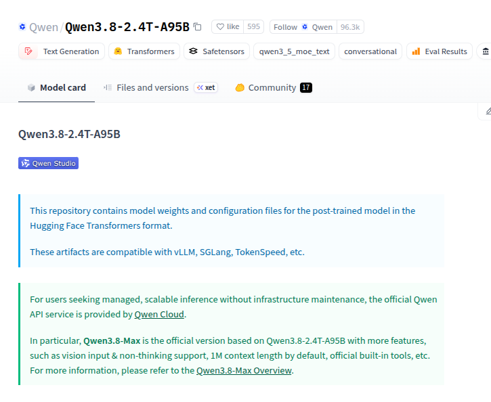Open the 96.3k followers count
Screen dimensions: 491x402
pyautogui.click(x=350, y=27)
